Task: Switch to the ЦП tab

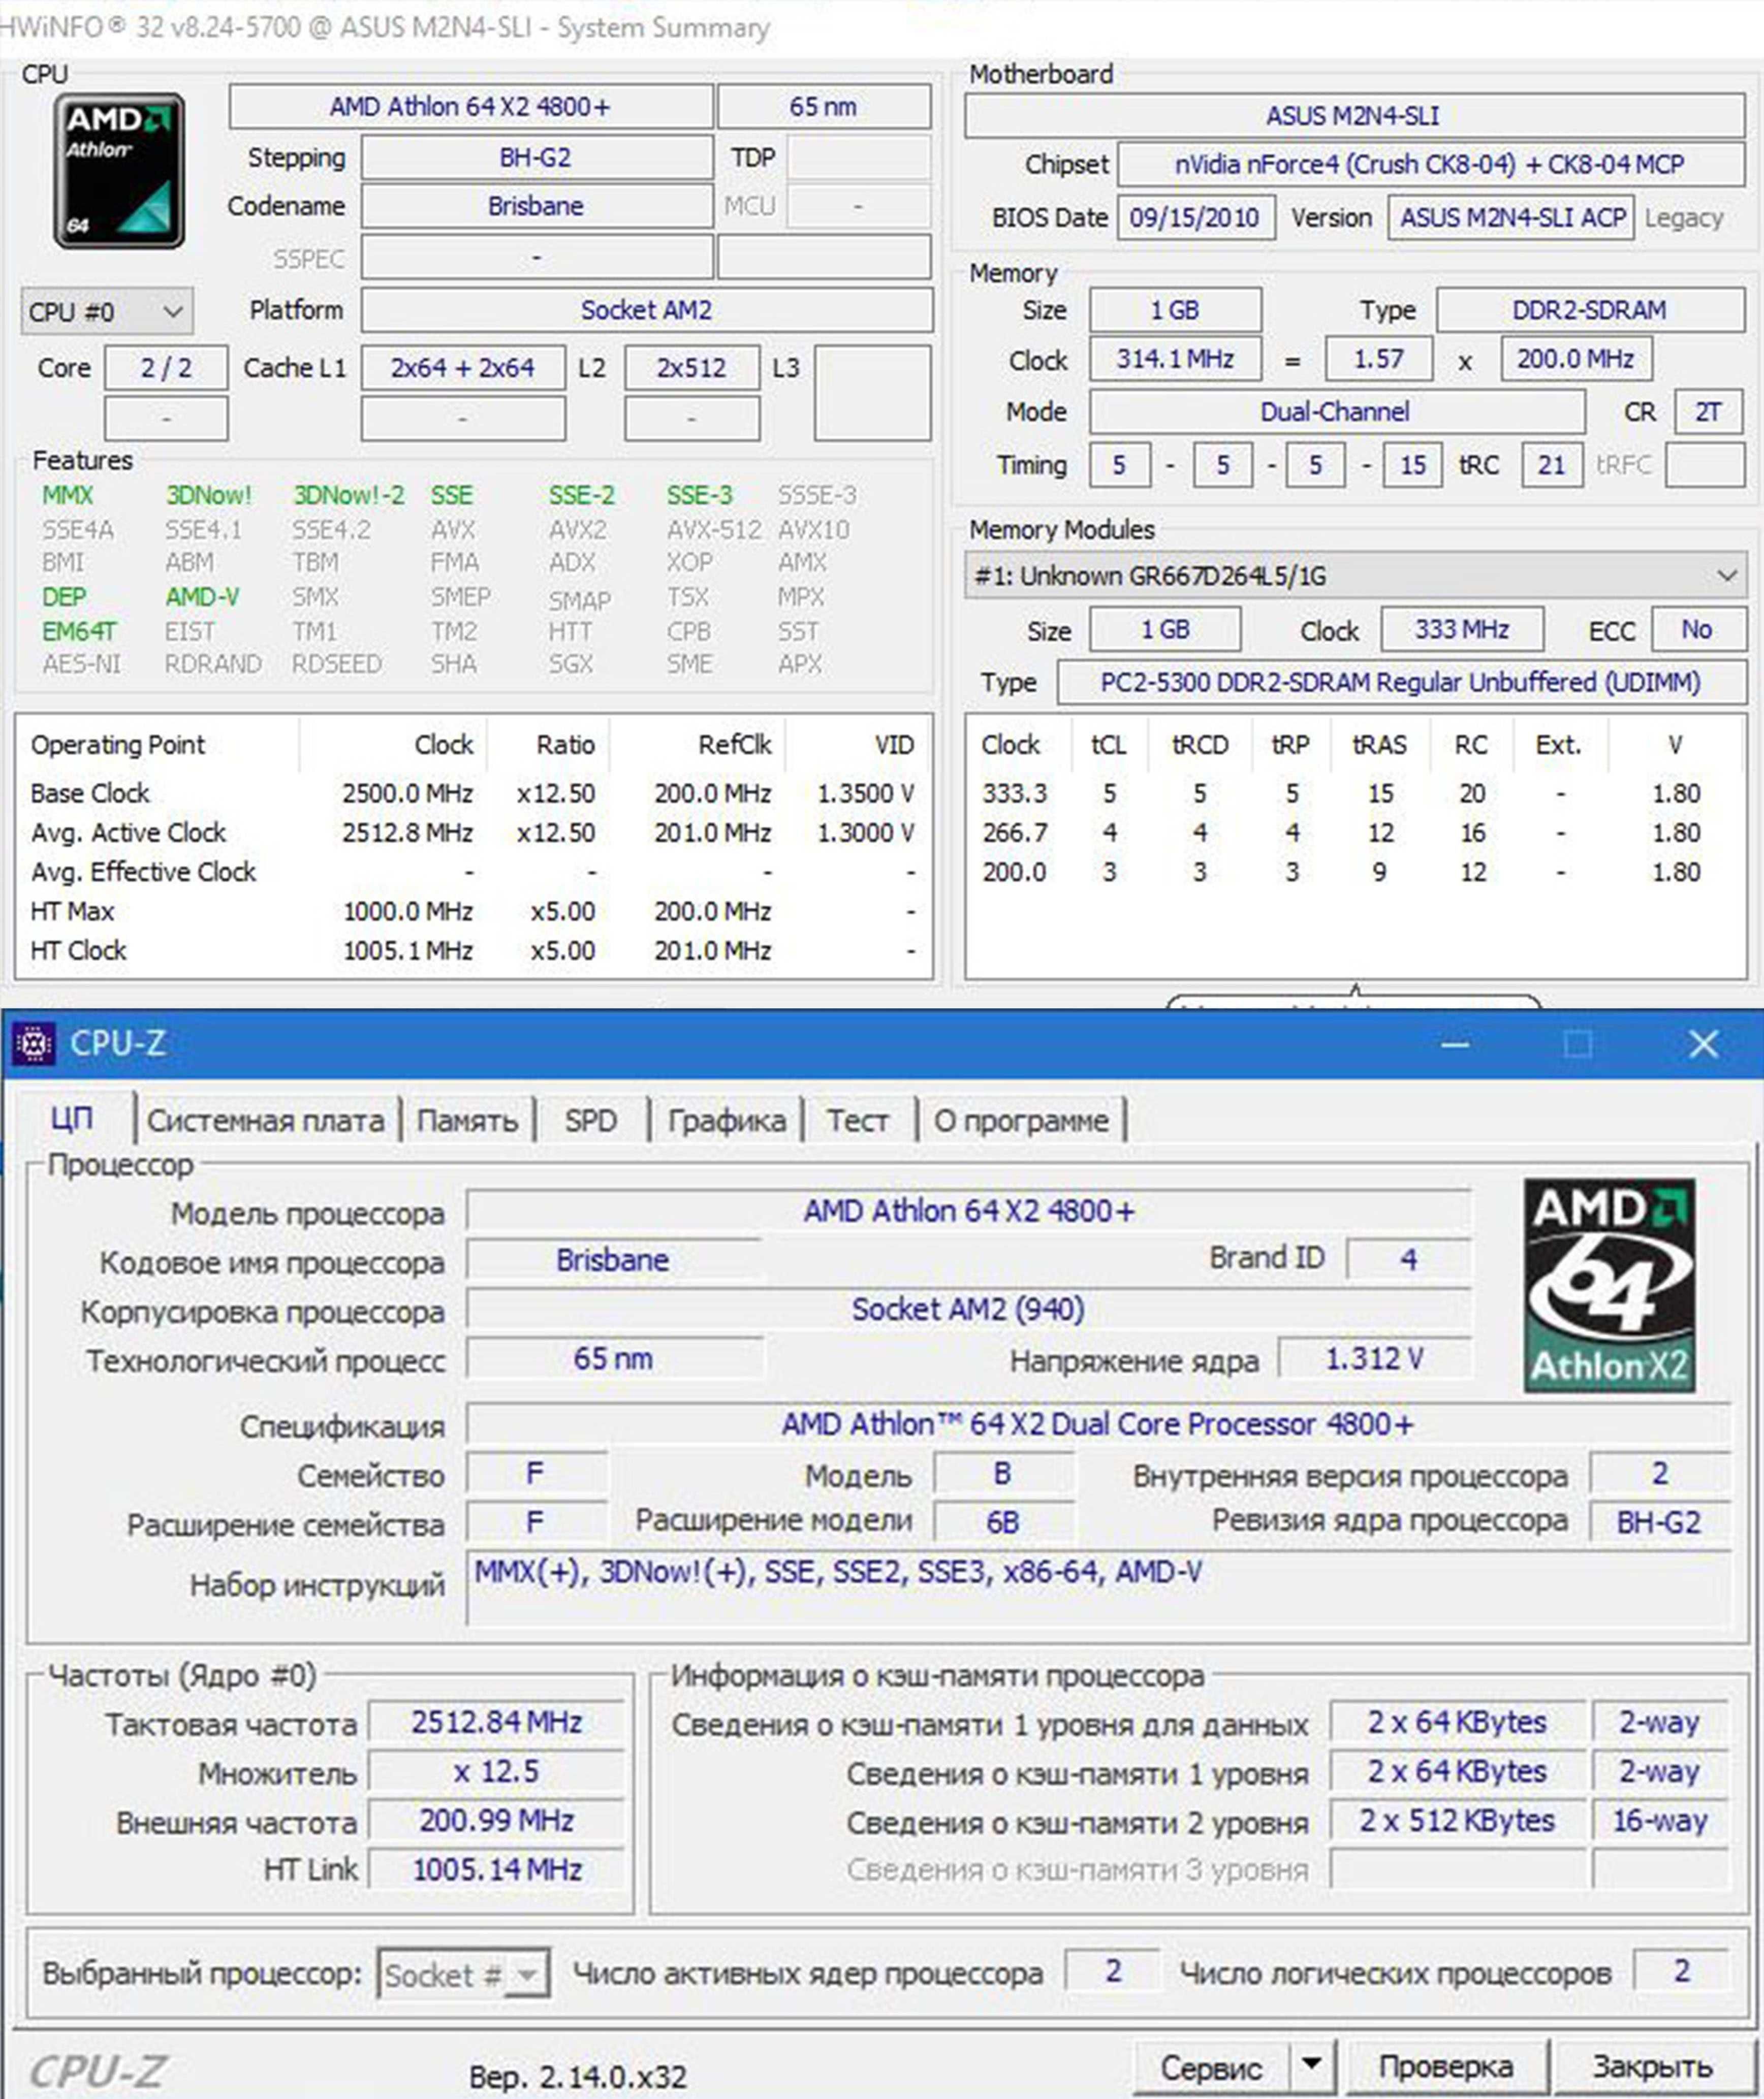Action: coord(72,1119)
